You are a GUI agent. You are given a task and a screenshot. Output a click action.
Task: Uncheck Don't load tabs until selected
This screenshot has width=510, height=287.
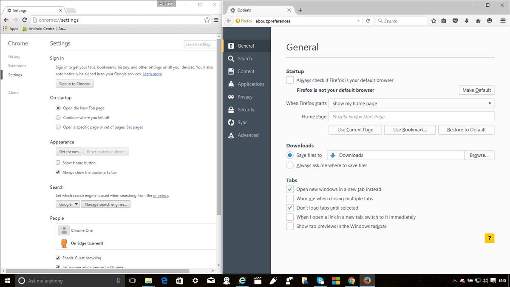click(290, 207)
